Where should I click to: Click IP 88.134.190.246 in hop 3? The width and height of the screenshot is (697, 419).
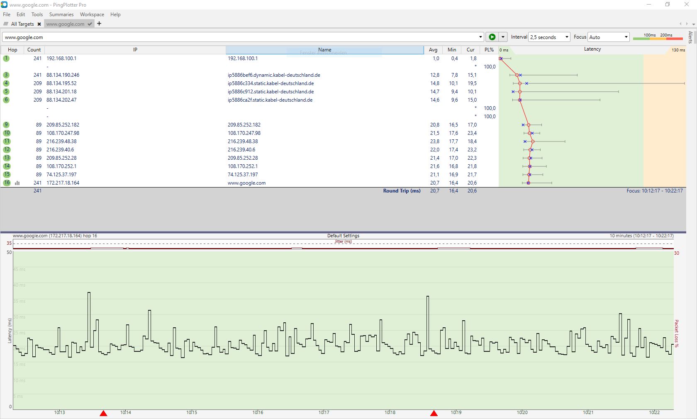click(63, 75)
